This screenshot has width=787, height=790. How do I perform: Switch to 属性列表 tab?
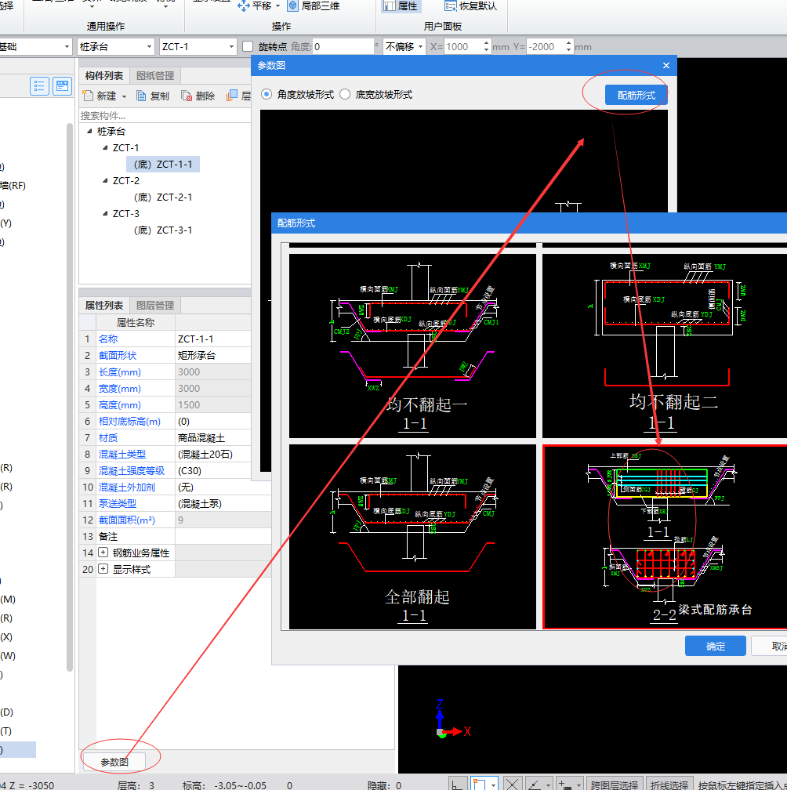pos(104,306)
